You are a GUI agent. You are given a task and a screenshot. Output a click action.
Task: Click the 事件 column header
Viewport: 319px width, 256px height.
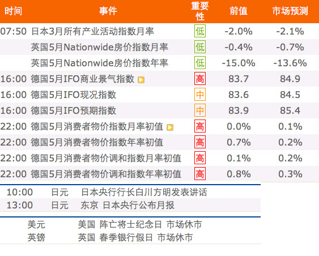click(x=108, y=11)
